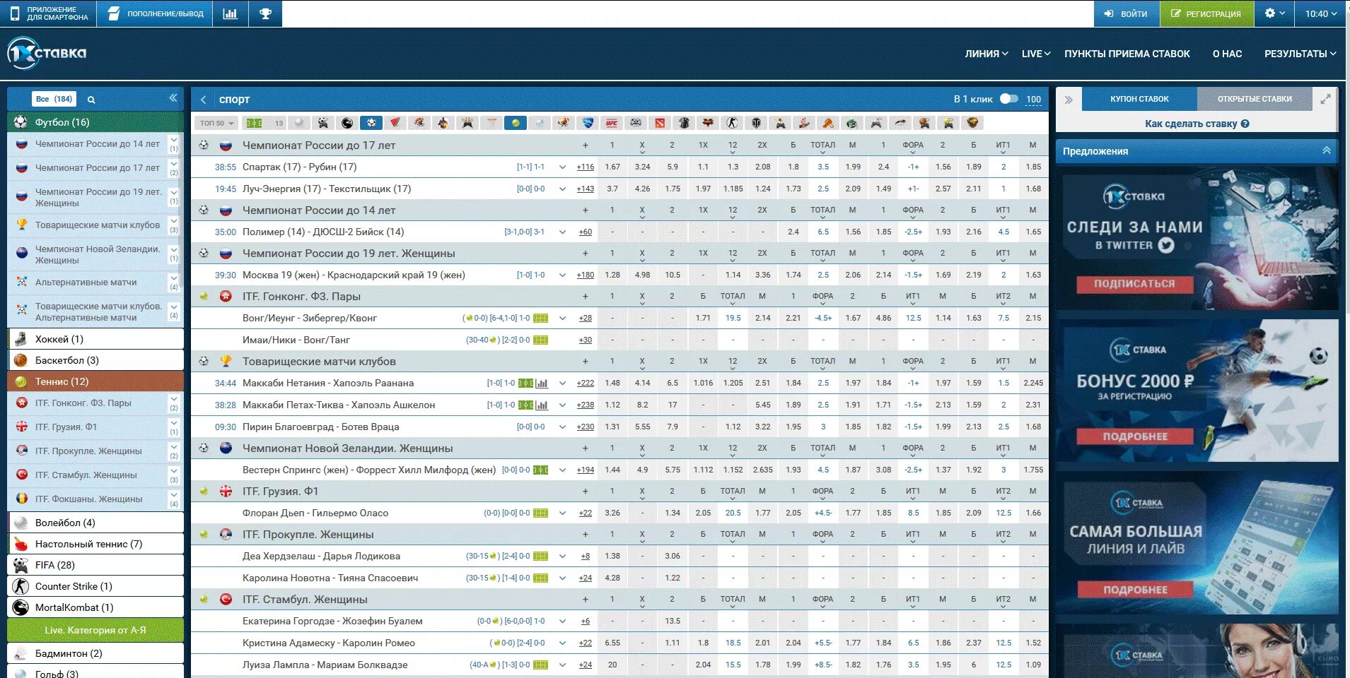Expand ITF. Грузия. Ф1 sidebar chevron
This screenshot has height=678, width=1350.
(x=173, y=427)
